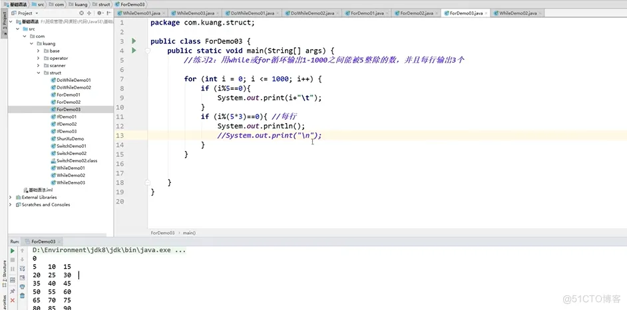The image size is (627, 310).
Task: Run main from gutter arrow on line 4
Action: click(134, 51)
